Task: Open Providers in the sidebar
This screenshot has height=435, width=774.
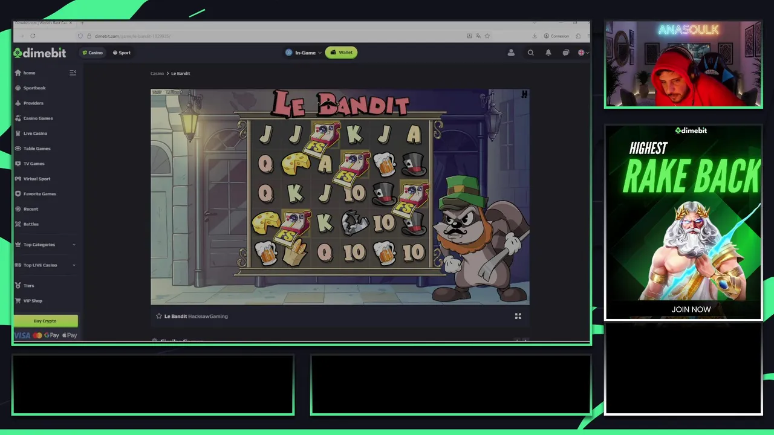Action: [x=30, y=103]
